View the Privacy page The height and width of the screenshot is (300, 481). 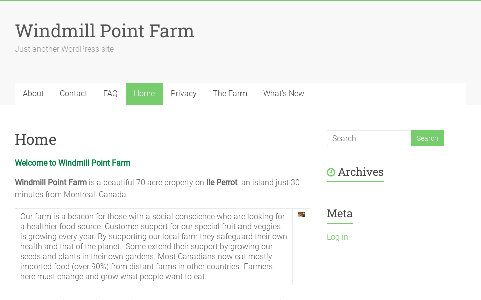[x=183, y=93]
